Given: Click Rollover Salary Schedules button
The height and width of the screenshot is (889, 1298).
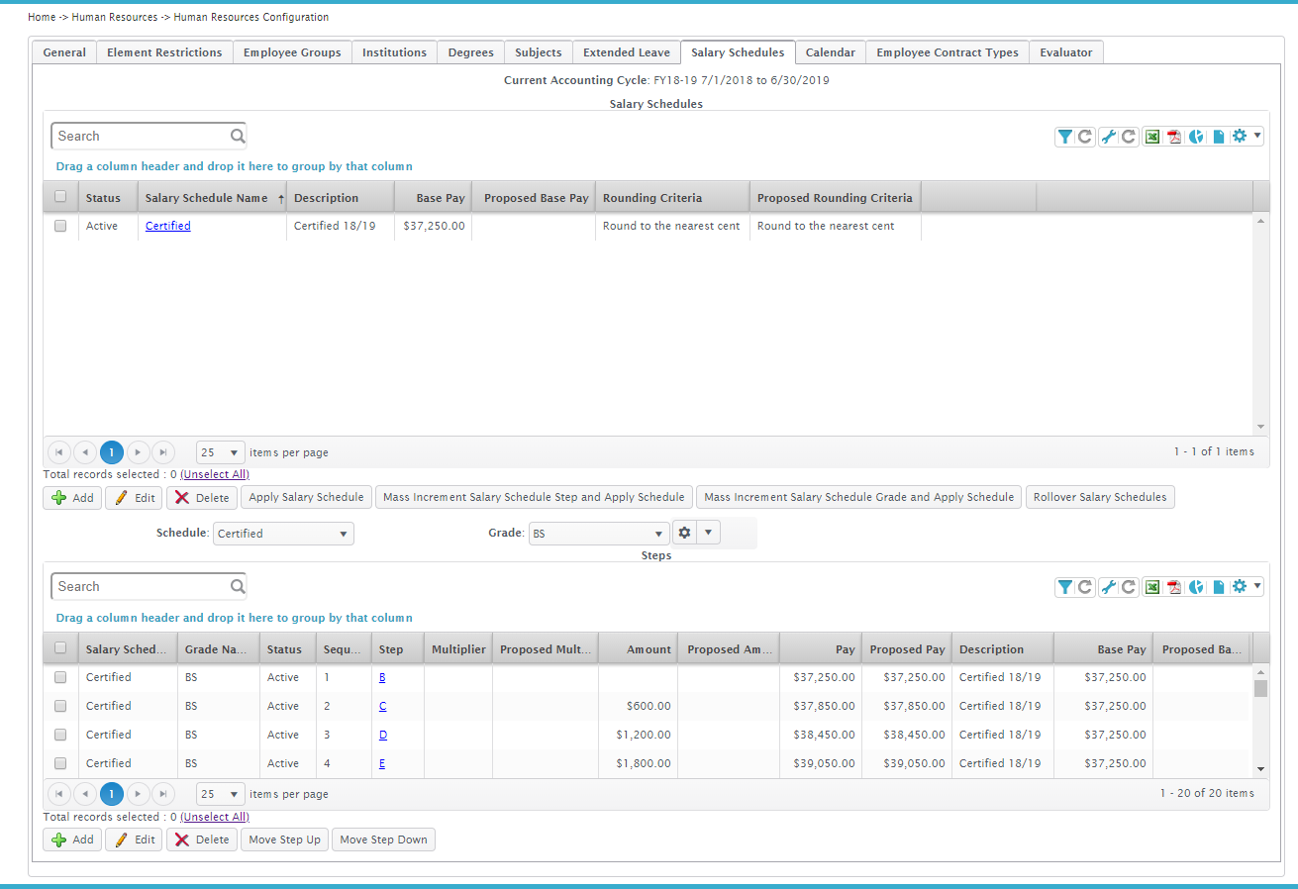Looking at the screenshot, I should pyautogui.click(x=1100, y=497).
